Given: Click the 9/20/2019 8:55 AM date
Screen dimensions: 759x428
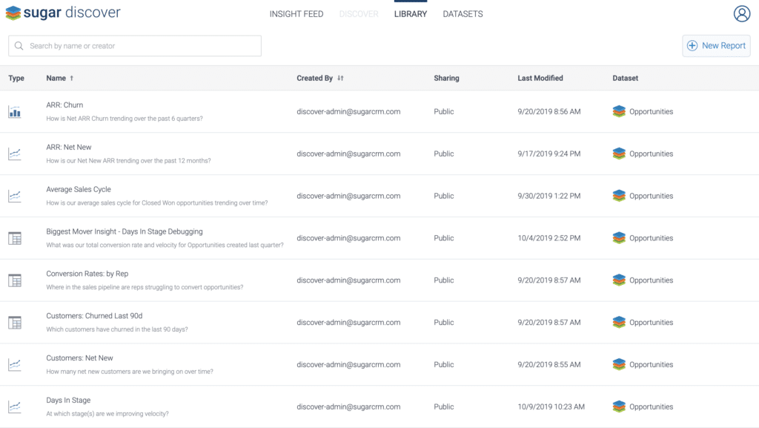Looking at the screenshot, I should point(549,364).
